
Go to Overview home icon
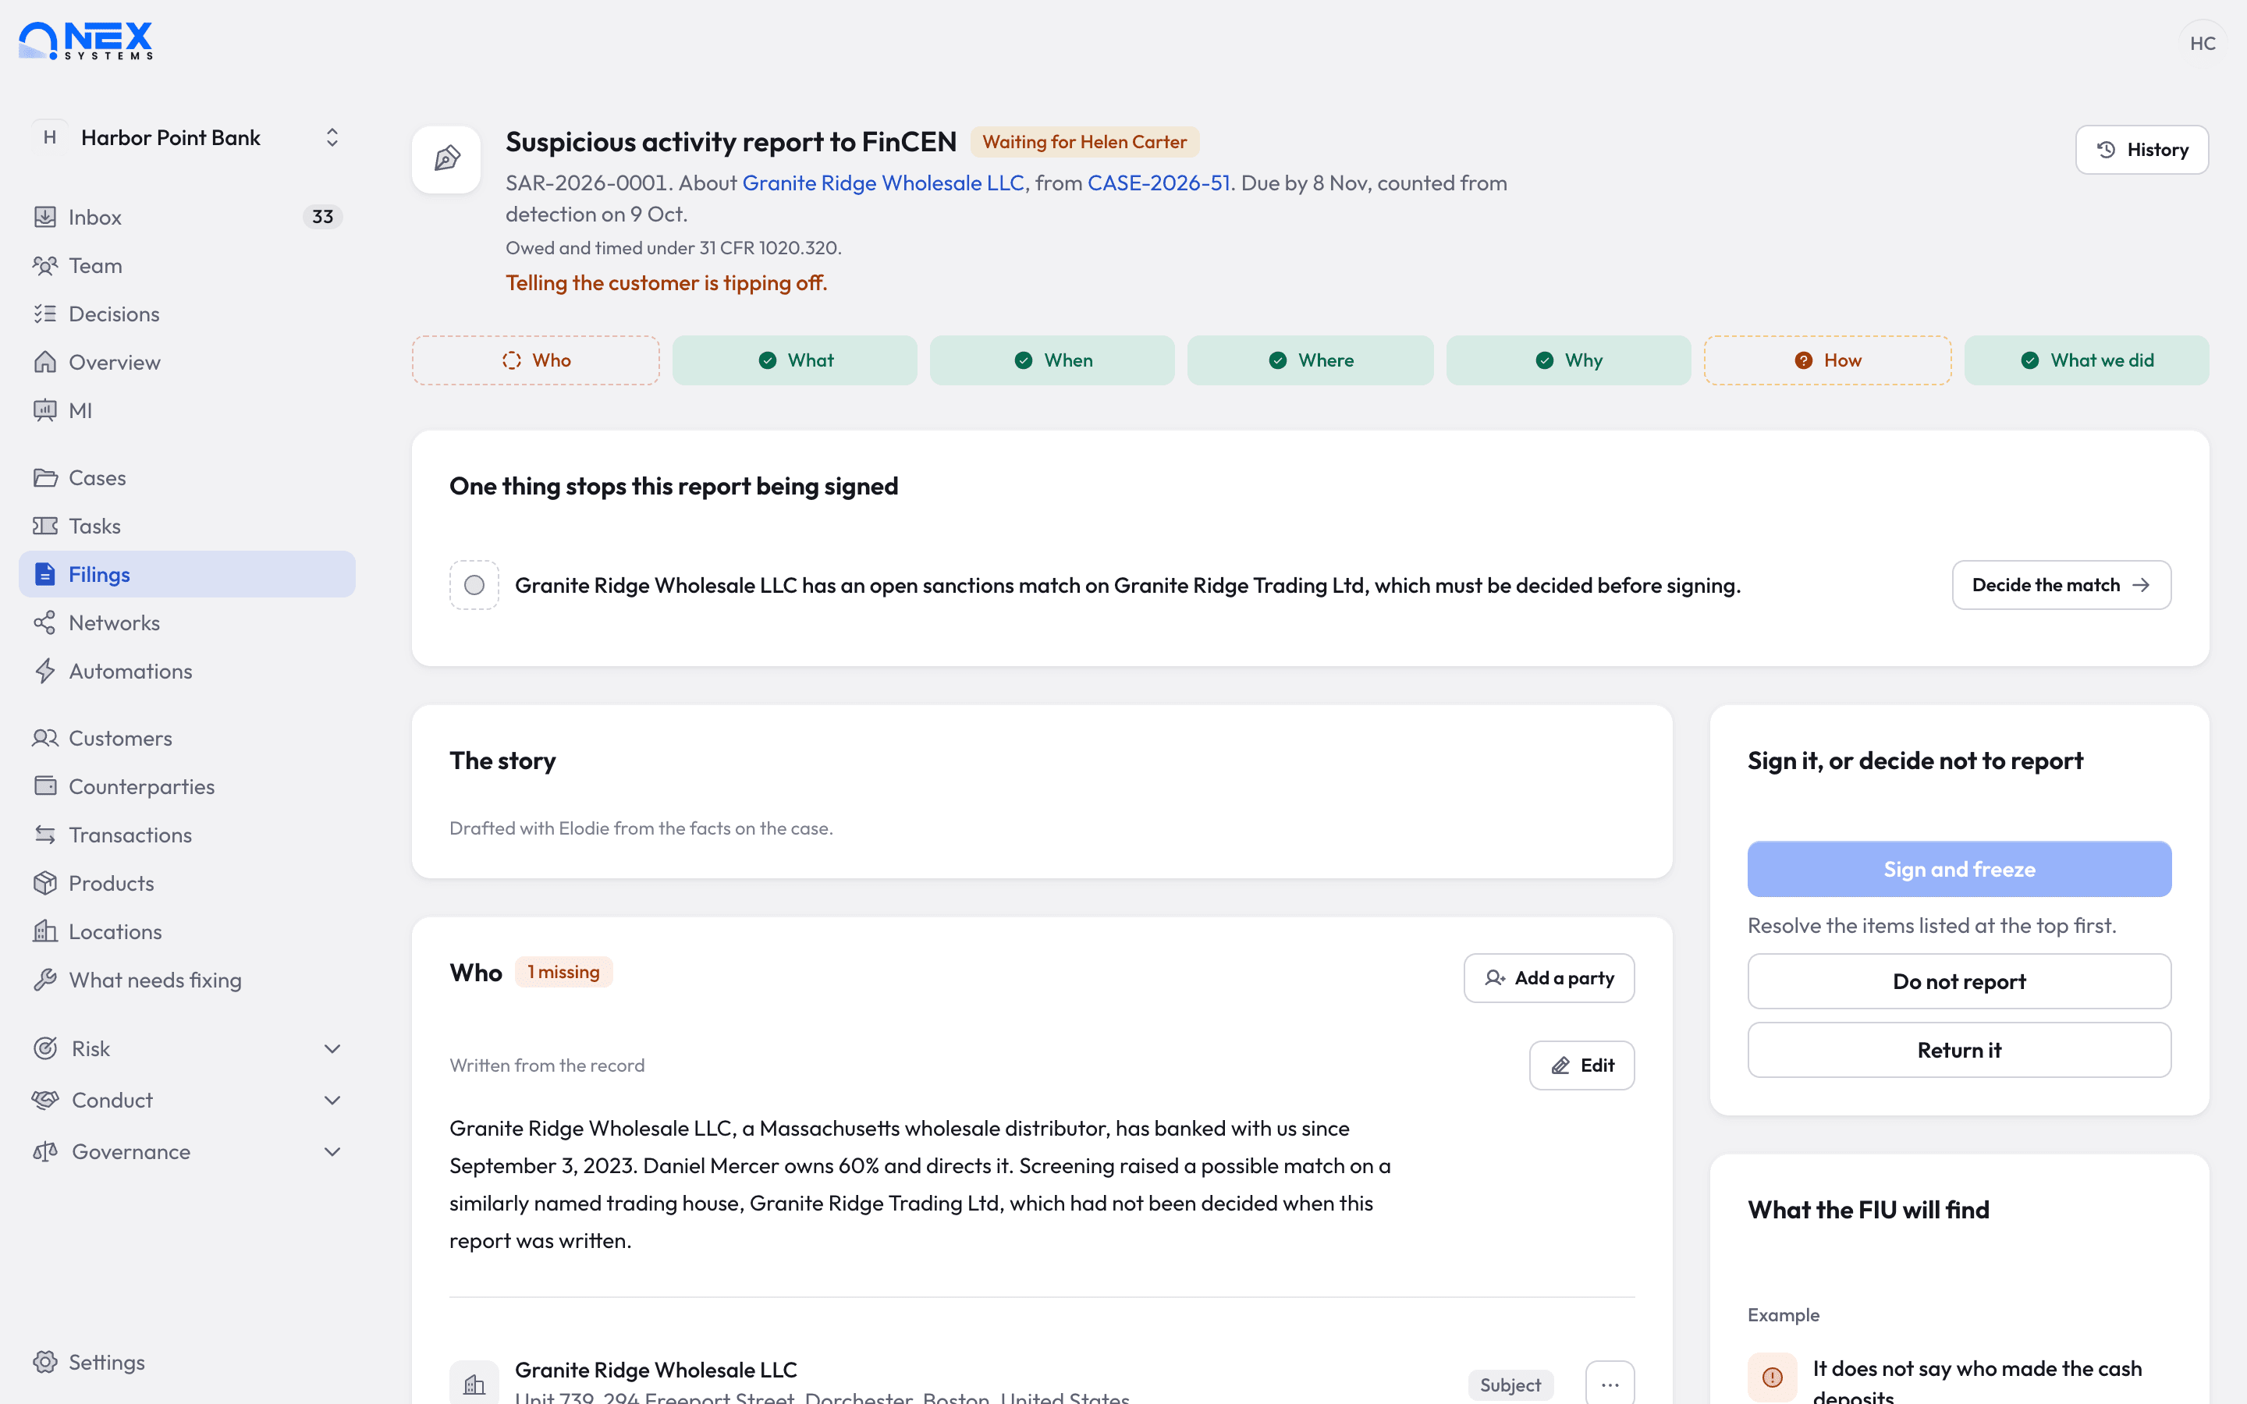[x=44, y=362]
